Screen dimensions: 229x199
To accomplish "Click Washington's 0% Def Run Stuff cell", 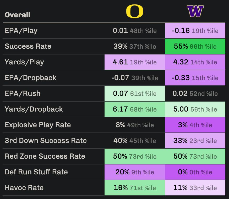I will 195,172.
